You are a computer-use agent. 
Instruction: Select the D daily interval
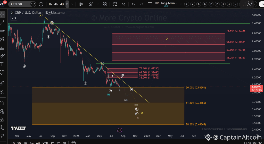[67, 4]
